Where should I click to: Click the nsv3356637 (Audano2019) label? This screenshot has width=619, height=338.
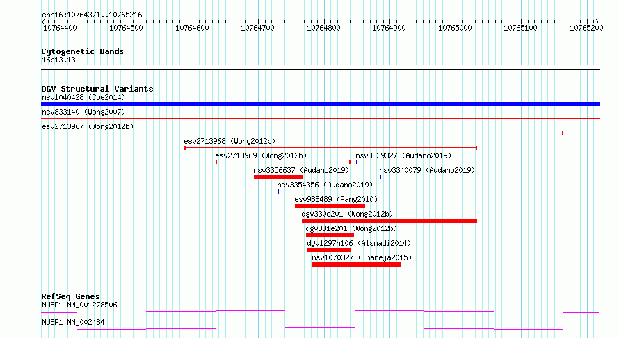pos(301,170)
